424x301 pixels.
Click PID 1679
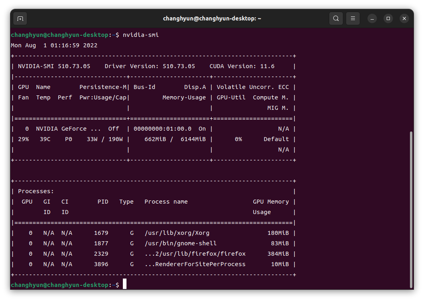(x=101, y=233)
